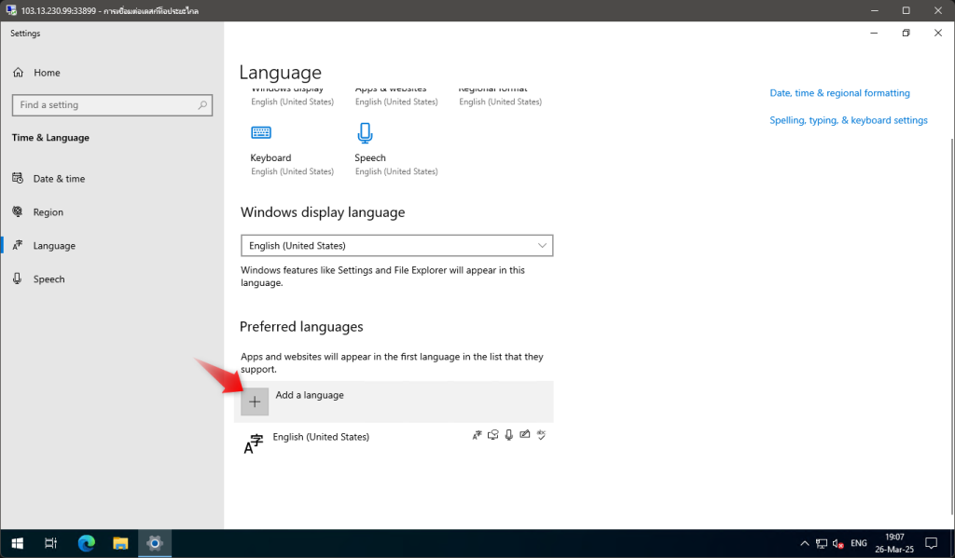Restore down the Settings window

(x=906, y=33)
